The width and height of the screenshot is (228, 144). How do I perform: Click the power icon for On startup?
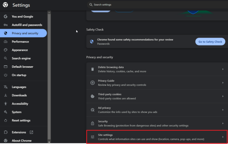click(5, 75)
